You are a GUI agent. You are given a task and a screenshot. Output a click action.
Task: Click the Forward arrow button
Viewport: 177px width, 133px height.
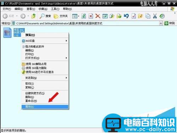click(23, 16)
